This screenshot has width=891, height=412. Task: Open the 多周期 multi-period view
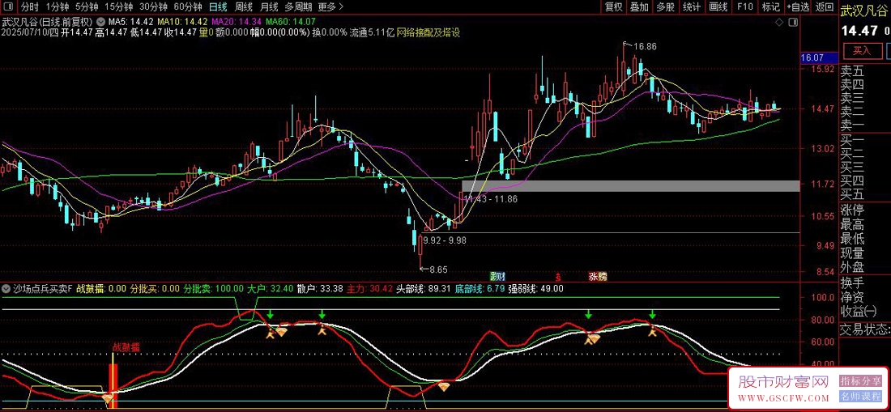298,7
